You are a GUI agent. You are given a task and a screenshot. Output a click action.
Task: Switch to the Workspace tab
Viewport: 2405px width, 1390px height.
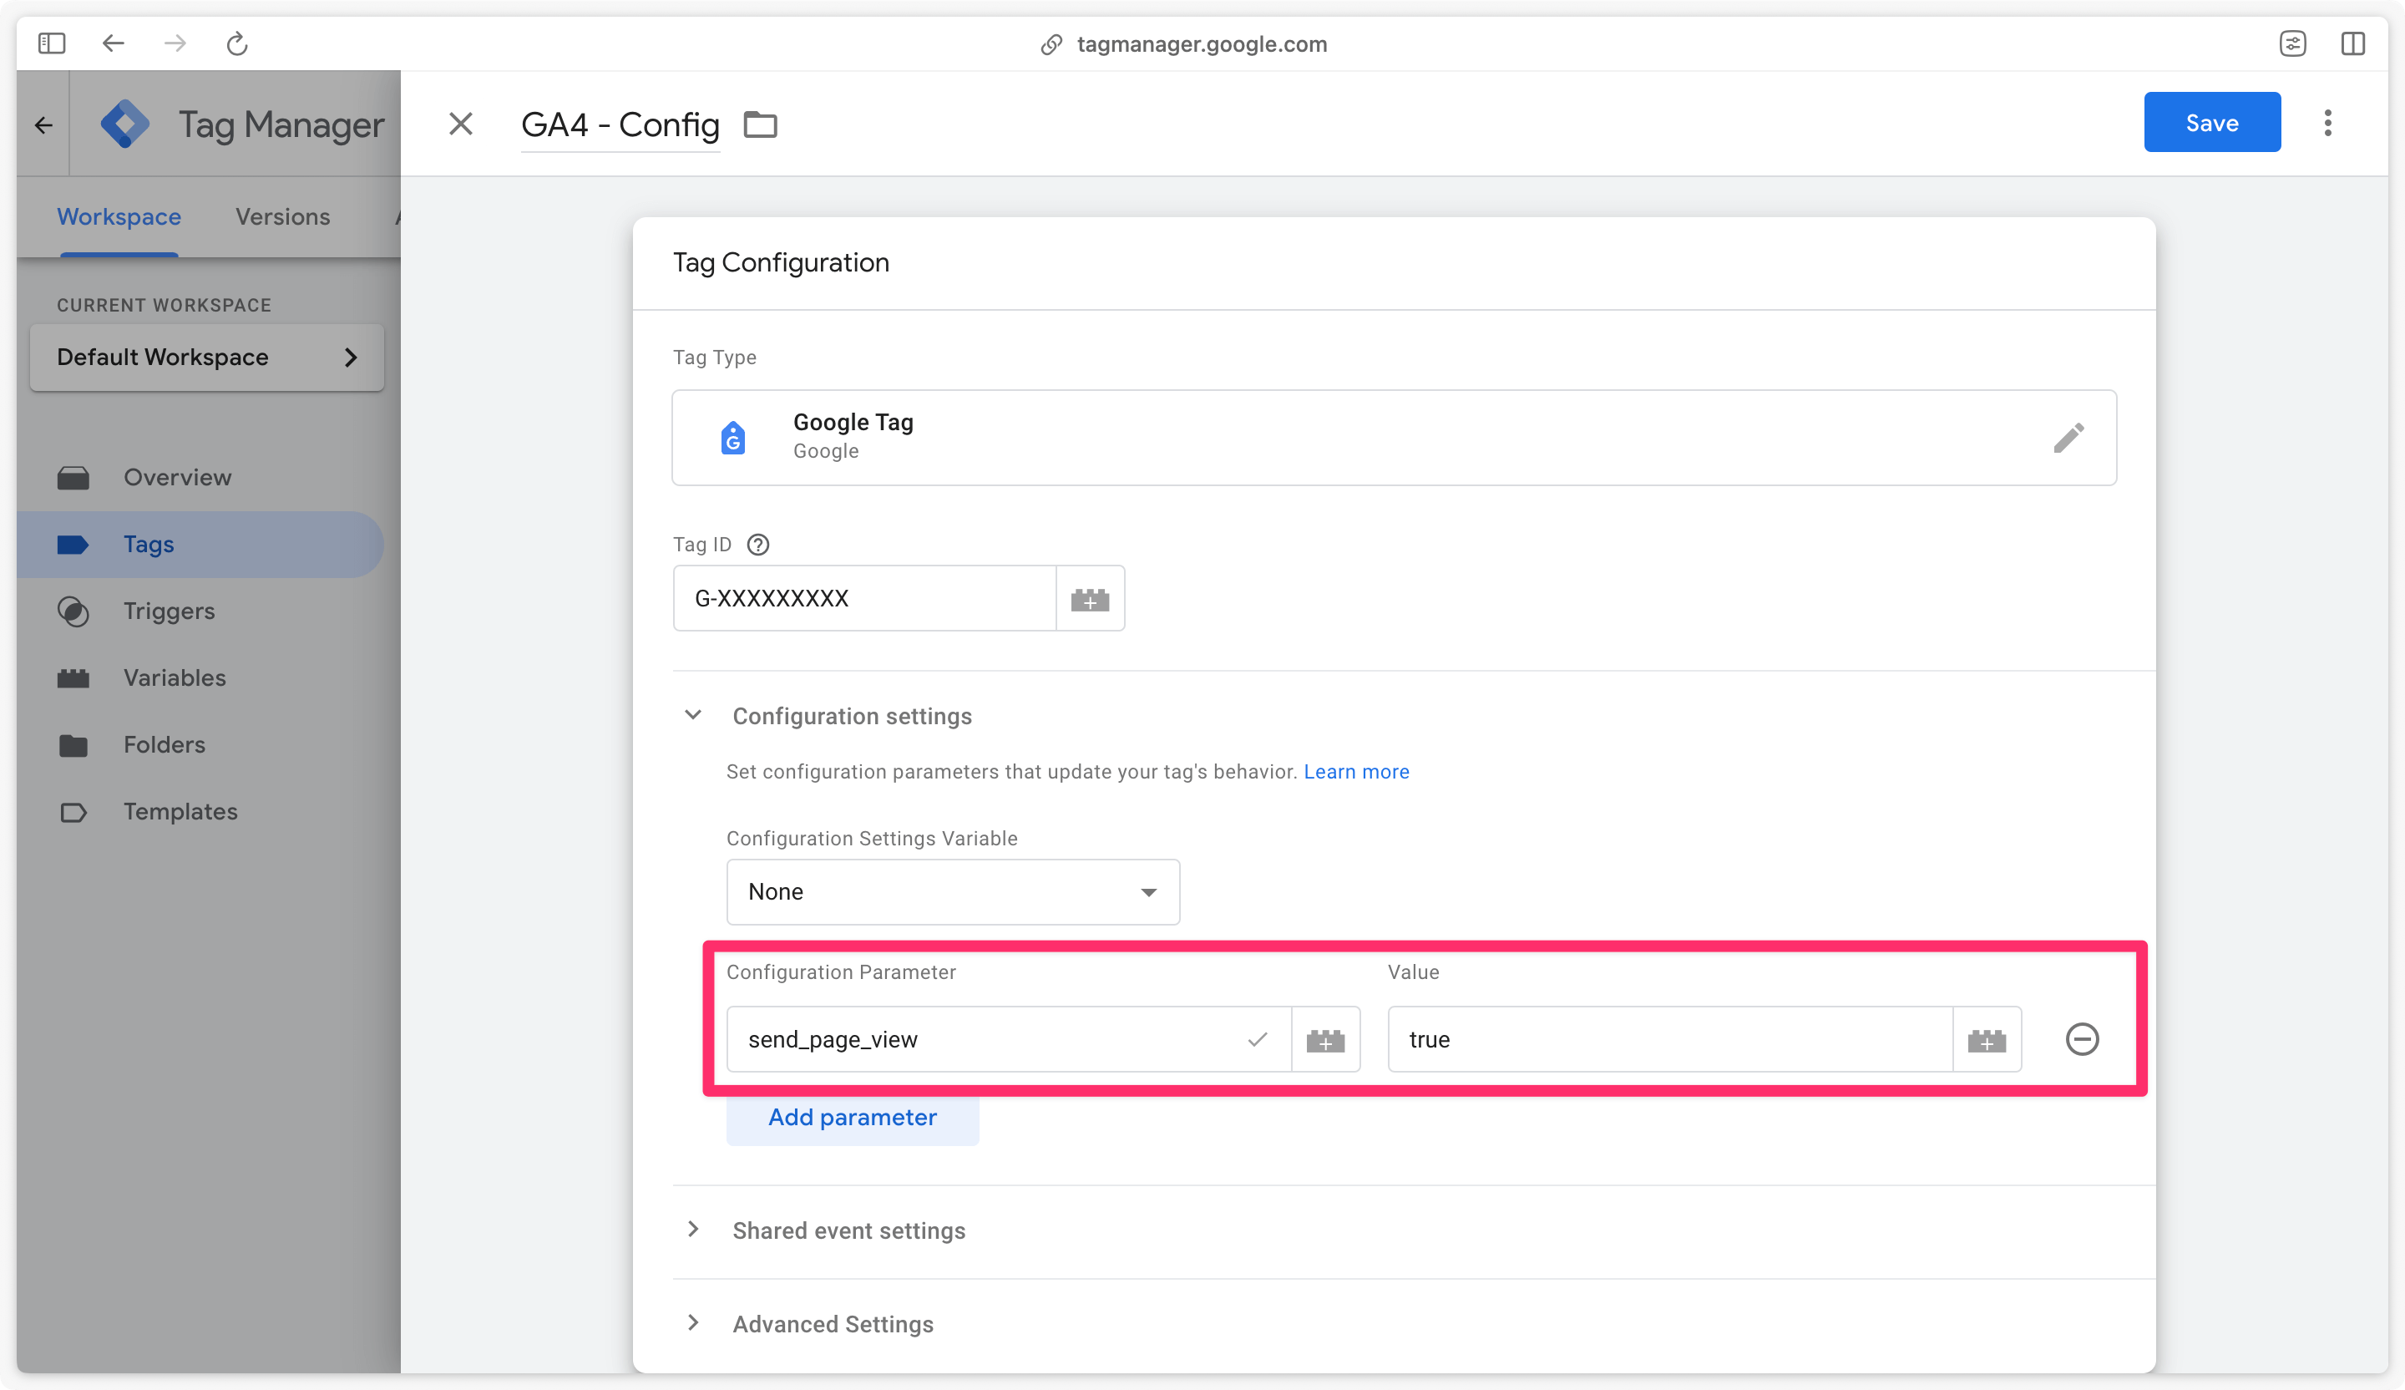118,217
